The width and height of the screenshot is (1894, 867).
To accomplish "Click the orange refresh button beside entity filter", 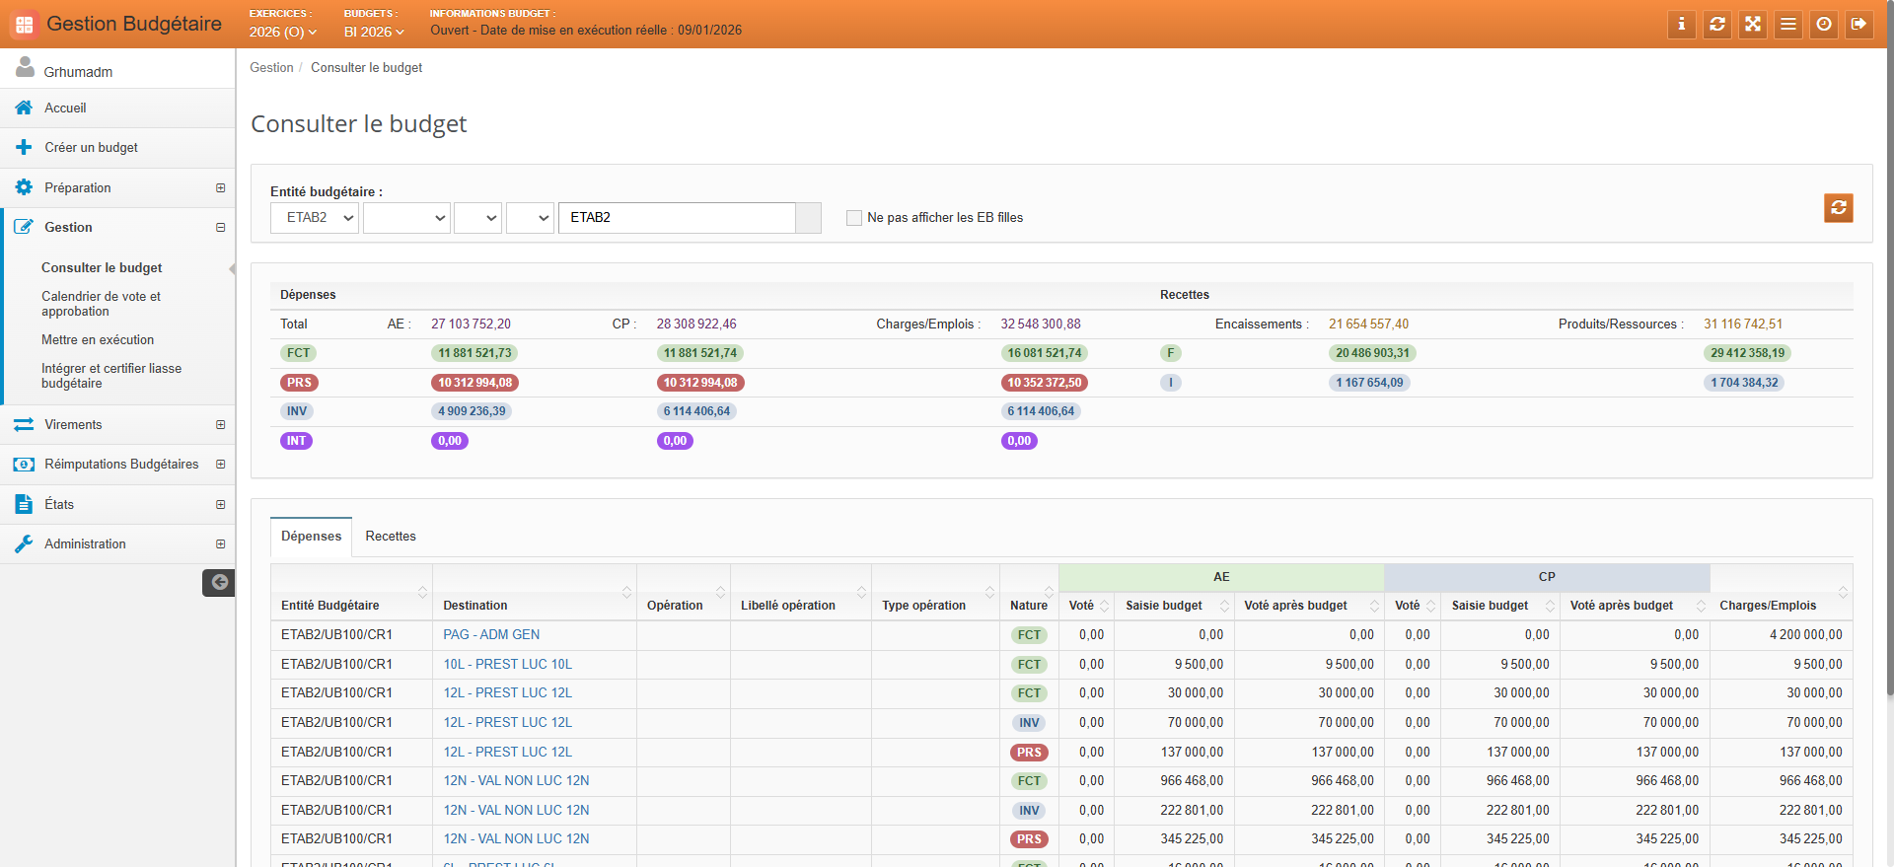I will pos(1839,208).
